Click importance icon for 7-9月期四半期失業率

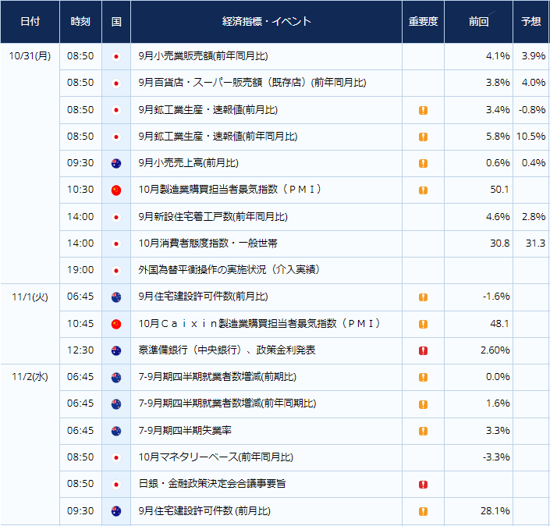point(423,431)
